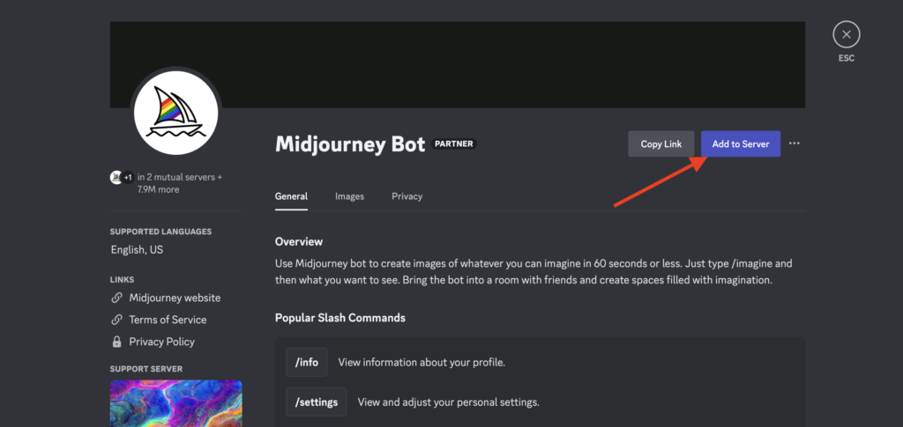The height and width of the screenshot is (427, 903).
Task: Click the lock icon beside Privacy Policy
Action: click(117, 342)
